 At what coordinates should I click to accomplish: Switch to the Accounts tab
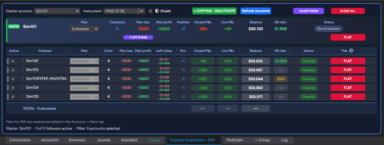click(x=50, y=140)
